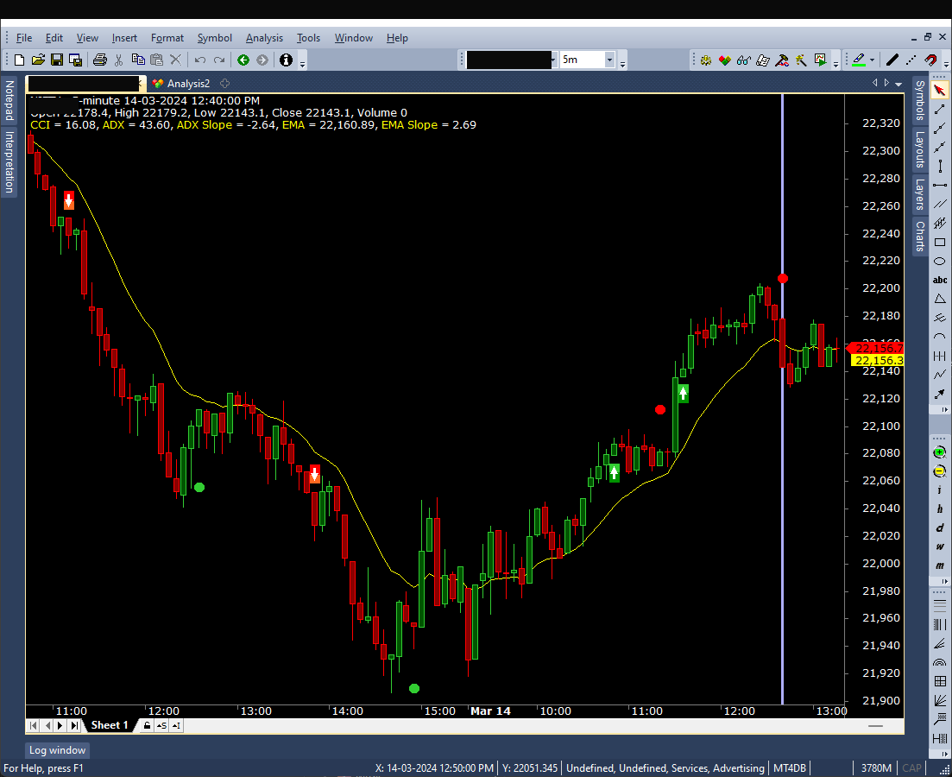This screenshot has height=777, width=952.
Task: Select the rectangle drawing tool
Action: click(x=939, y=243)
